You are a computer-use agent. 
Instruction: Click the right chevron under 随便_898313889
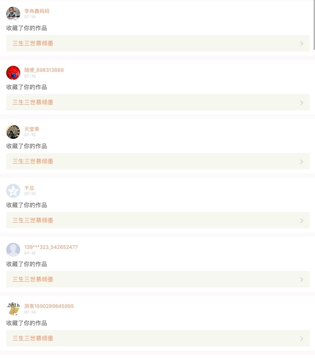302,102
